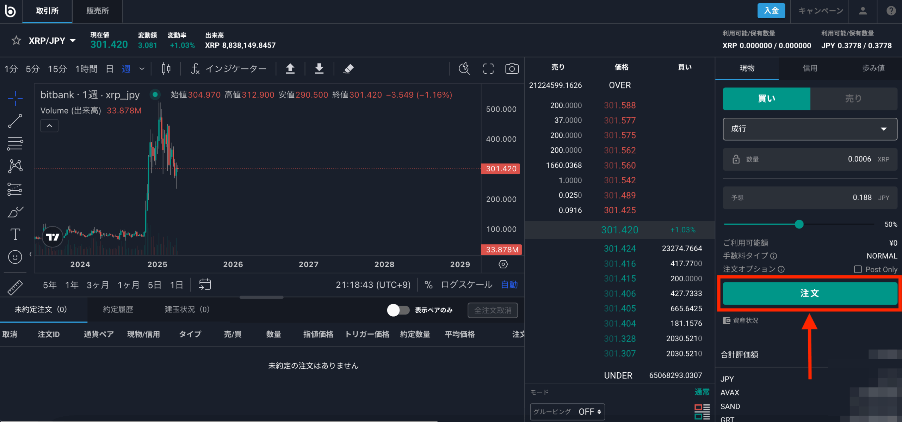Toggle 自動 auto scale on chart

pyautogui.click(x=509, y=285)
